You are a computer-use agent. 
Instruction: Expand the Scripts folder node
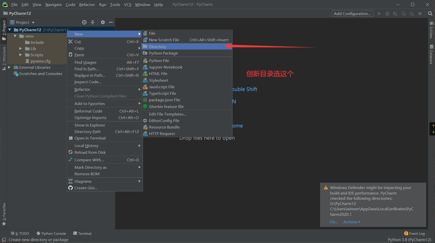[x=21, y=55]
